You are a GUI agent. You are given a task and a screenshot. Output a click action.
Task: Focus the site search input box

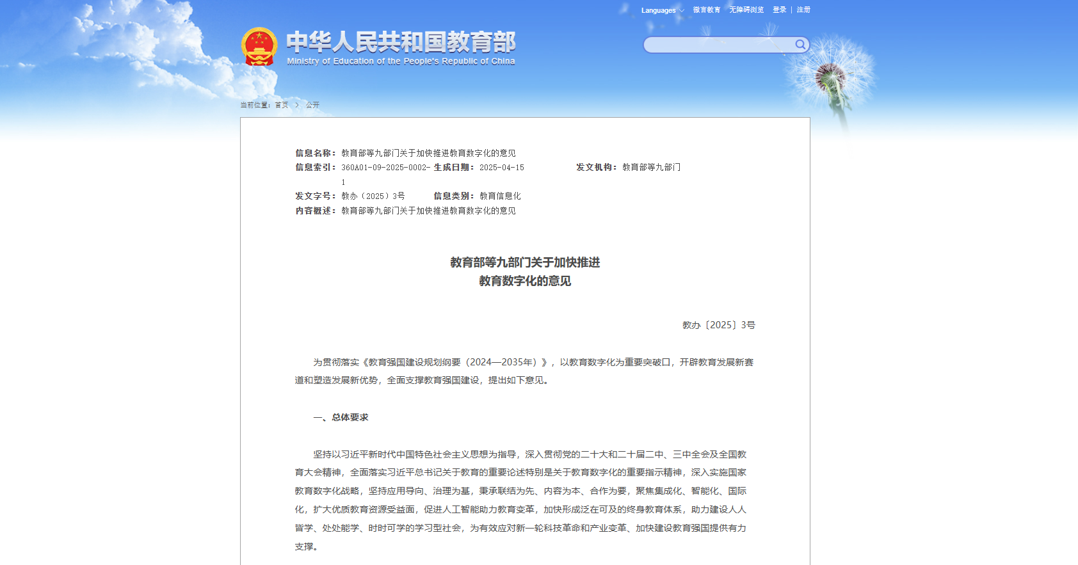click(718, 45)
